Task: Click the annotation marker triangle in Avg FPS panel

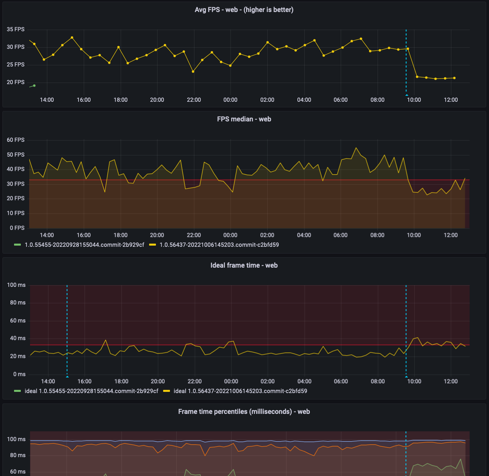Action: [406, 95]
